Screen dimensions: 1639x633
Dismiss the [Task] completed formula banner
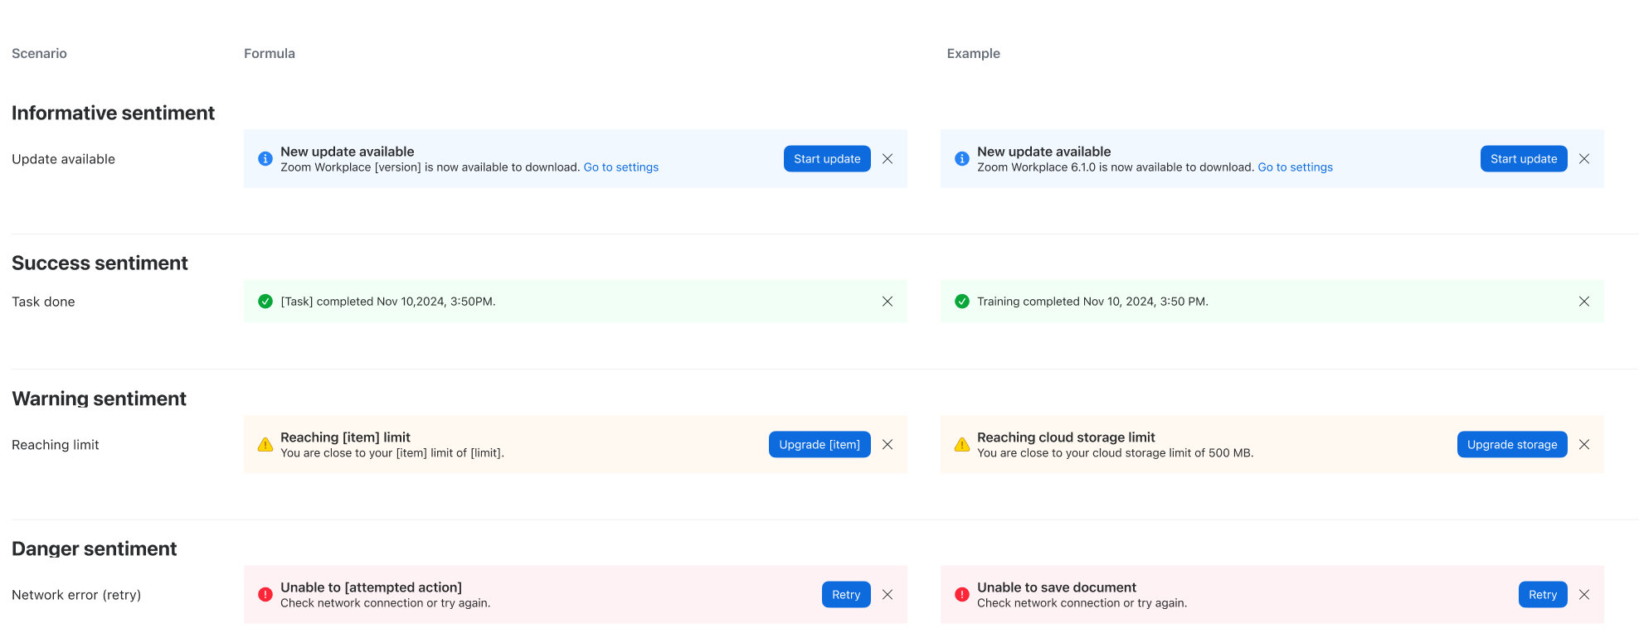point(888,302)
